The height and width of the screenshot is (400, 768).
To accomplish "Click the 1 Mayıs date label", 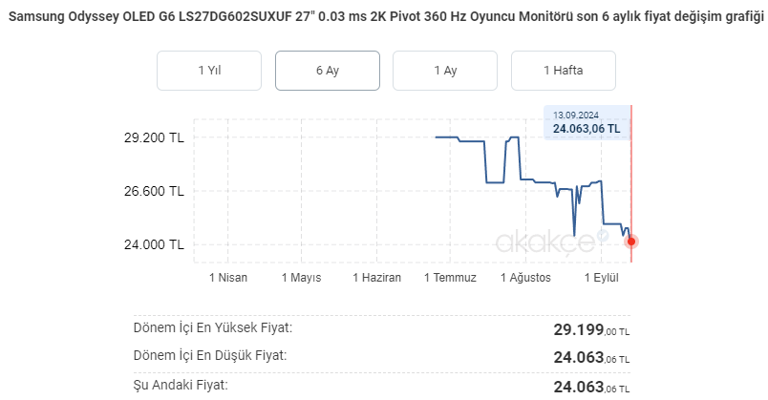I will pyautogui.click(x=301, y=278).
